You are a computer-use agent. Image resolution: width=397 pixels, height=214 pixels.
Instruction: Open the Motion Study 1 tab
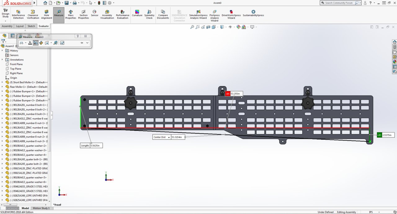point(41,208)
